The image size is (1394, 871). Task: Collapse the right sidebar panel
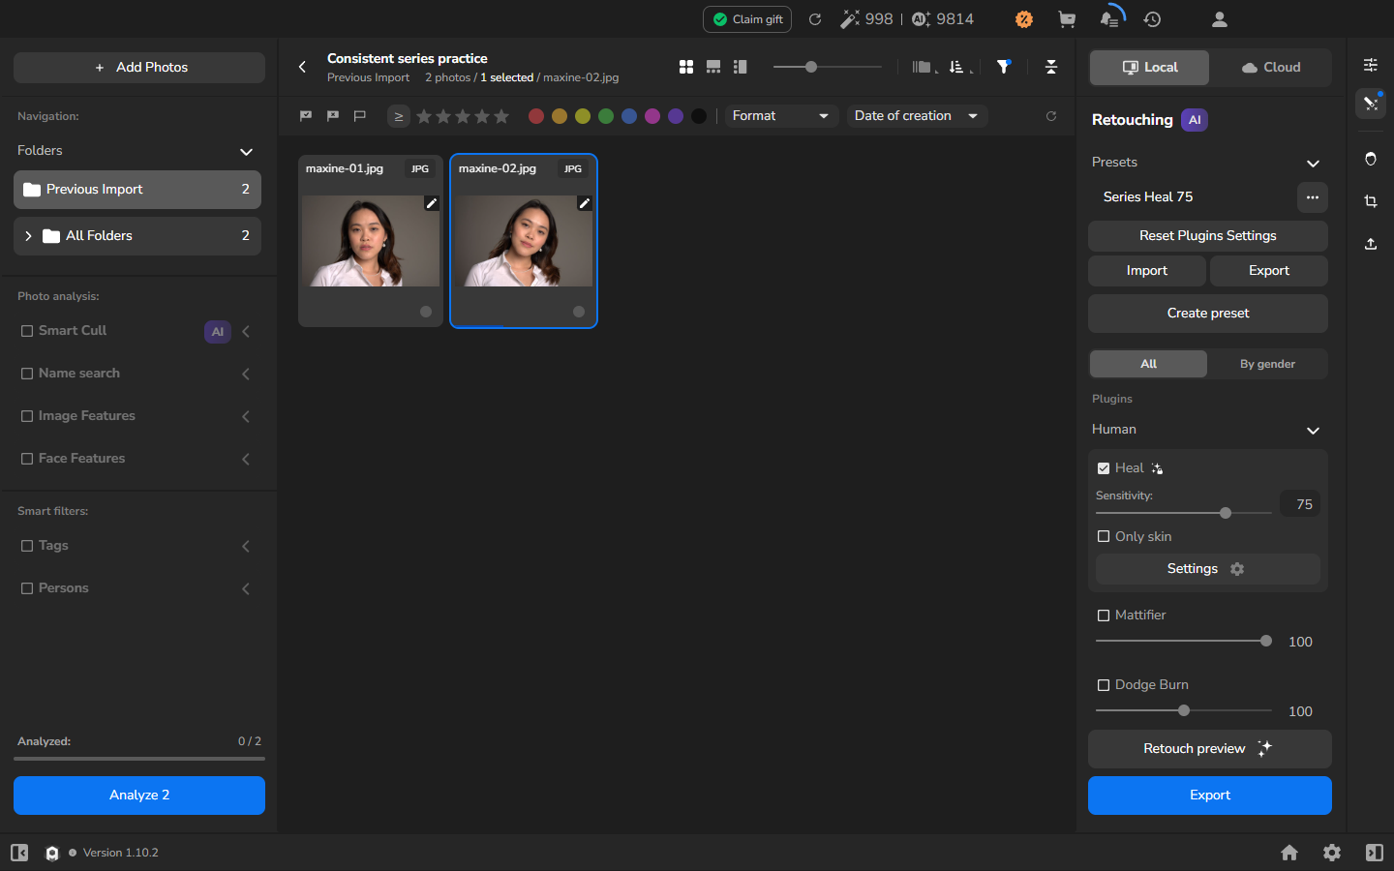click(1375, 853)
